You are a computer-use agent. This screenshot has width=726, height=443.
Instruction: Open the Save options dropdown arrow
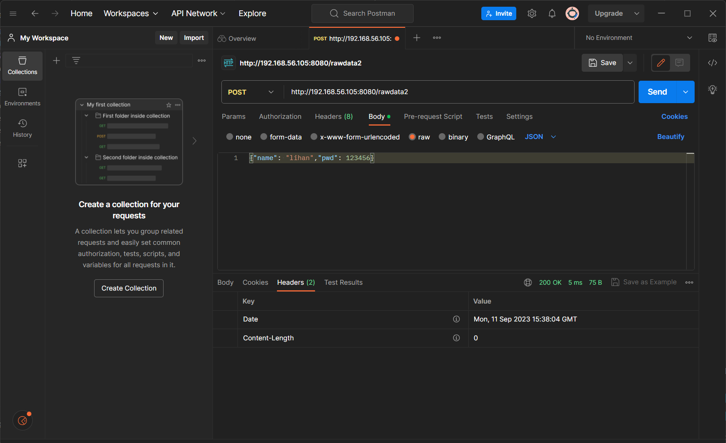pos(630,63)
